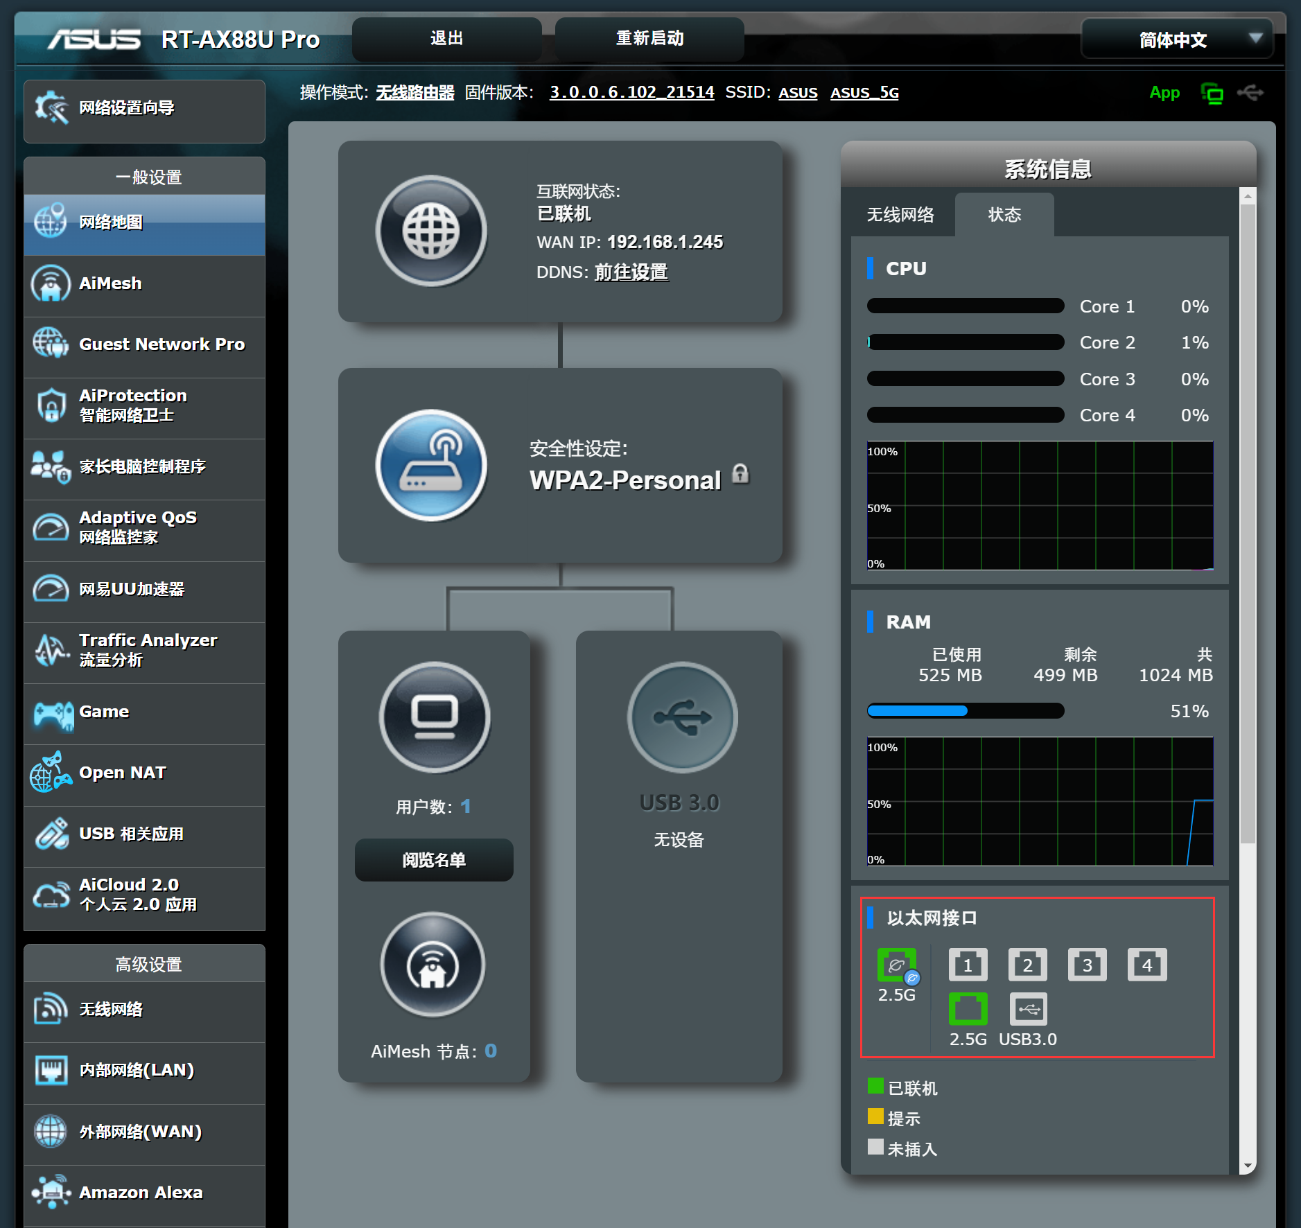This screenshot has height=1228, width=1301.
Task: Click the AiMesh 节点 count 0
Action: click(491, 1051)
